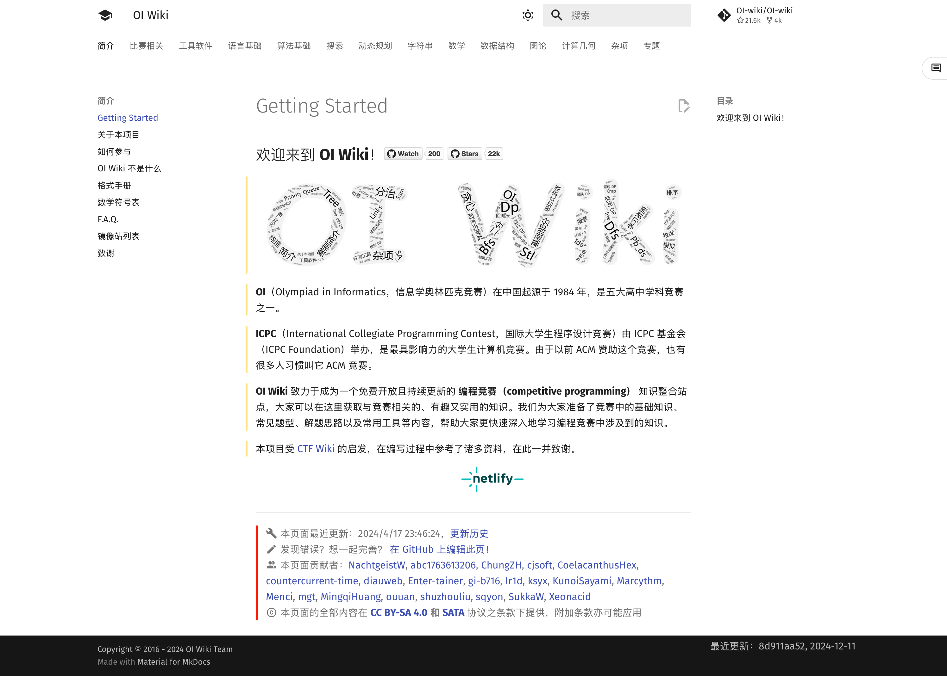This screenshot has height=676, width=947.
Task: Select the 图论 tab
Action: pos(538,46)
